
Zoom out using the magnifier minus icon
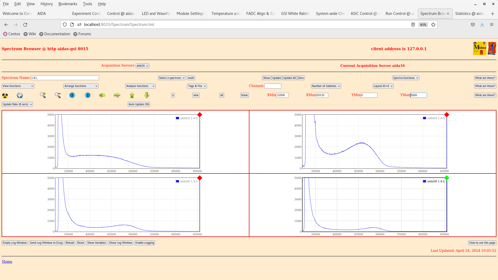57,95
